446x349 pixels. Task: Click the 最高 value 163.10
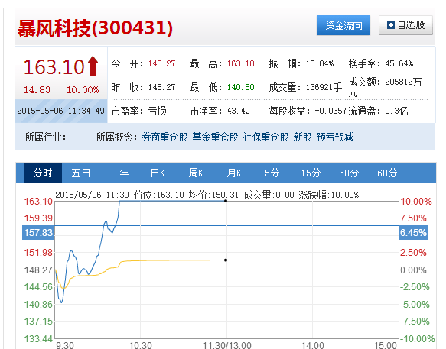[241, 63]
